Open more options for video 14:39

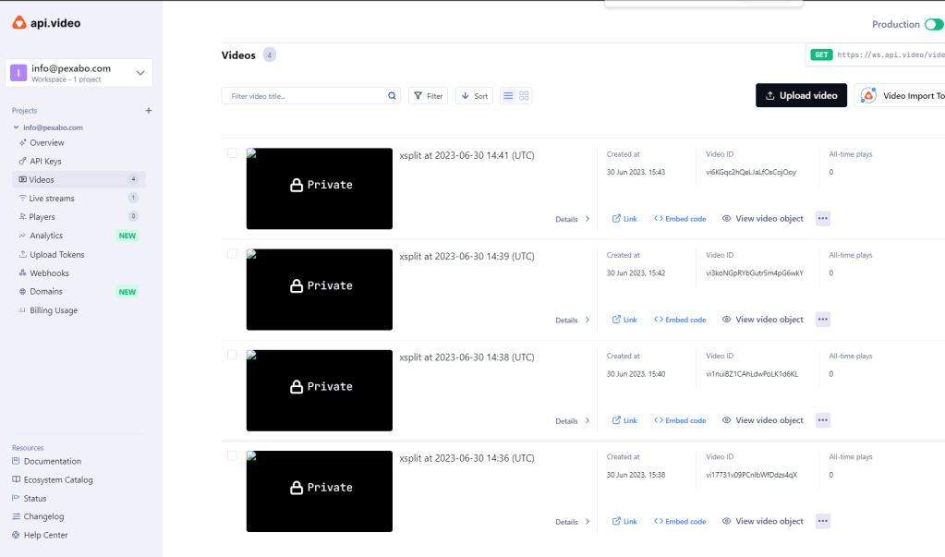click(x=823, y=320)
